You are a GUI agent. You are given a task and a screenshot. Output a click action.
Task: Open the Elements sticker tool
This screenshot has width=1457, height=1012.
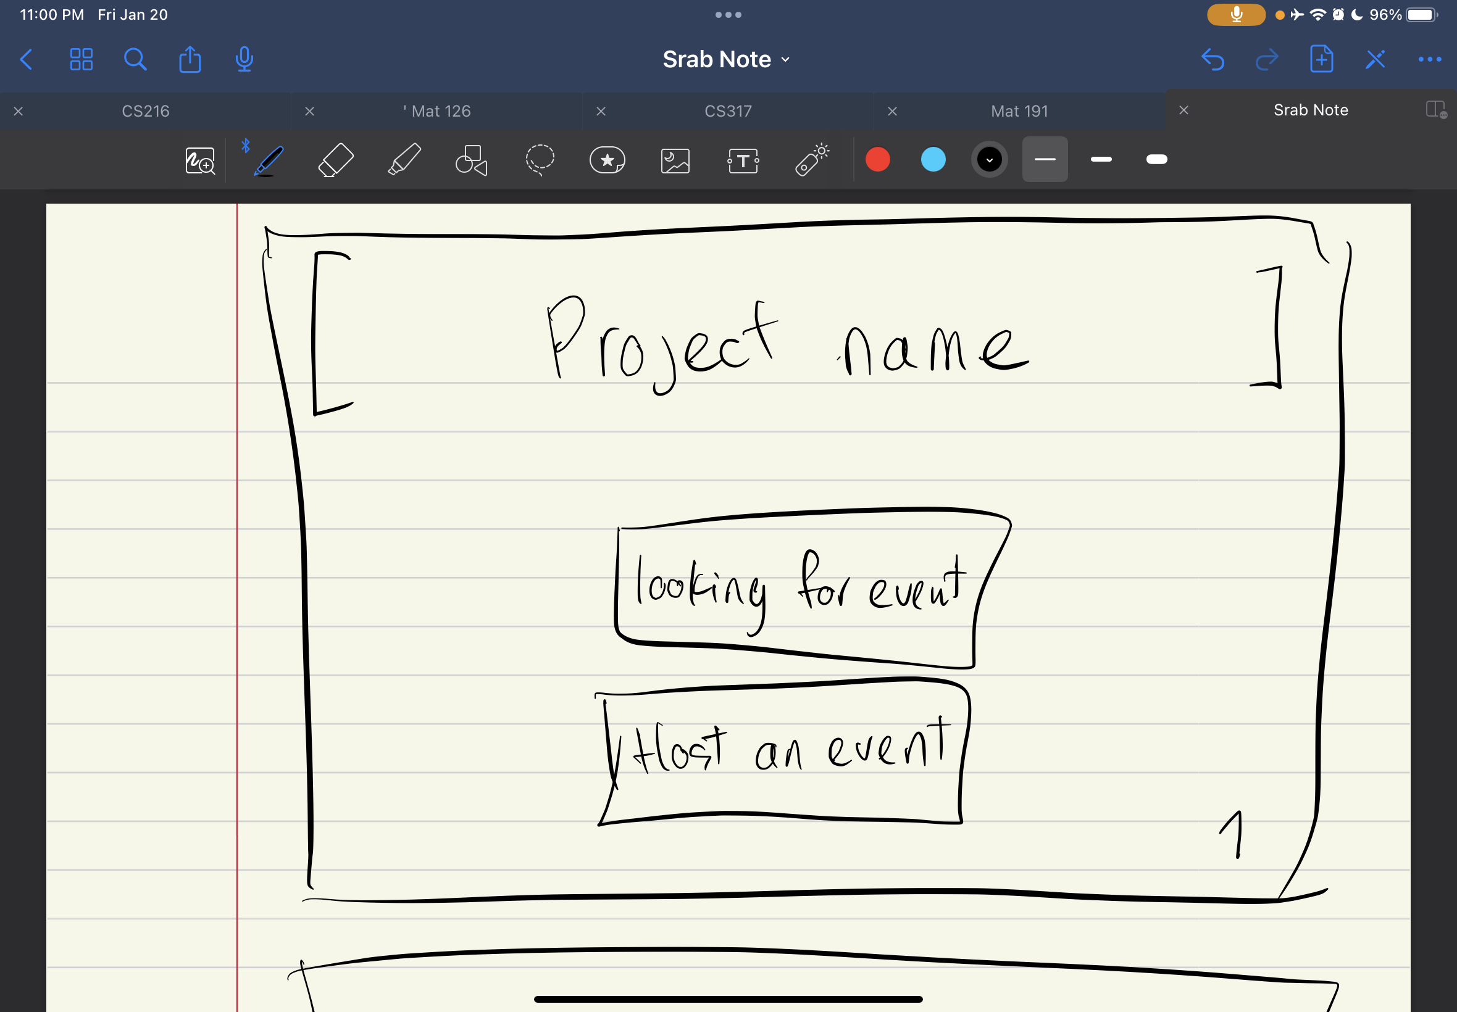click(x=607, y=160)
